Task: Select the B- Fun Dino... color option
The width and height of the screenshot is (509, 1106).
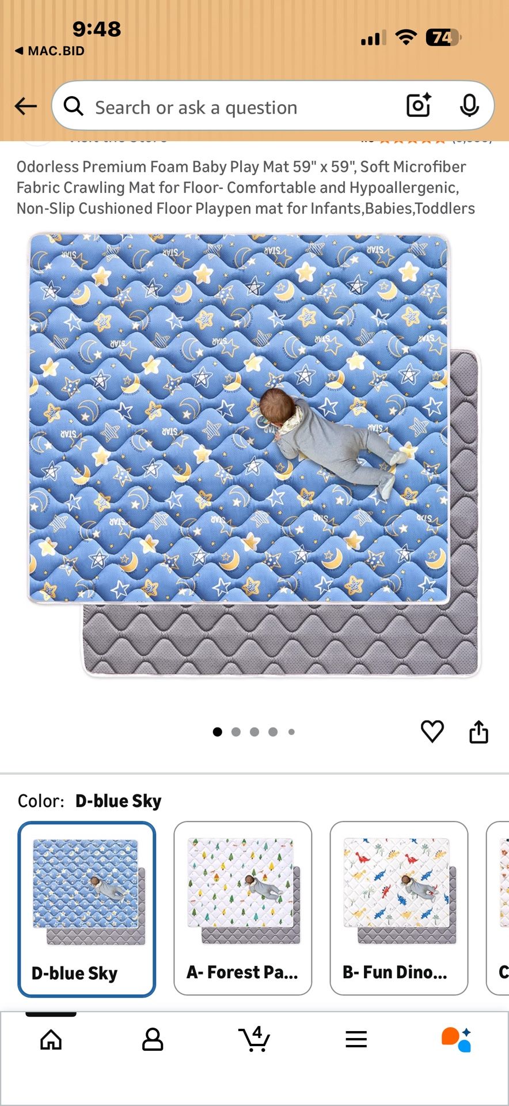Action: tap(399, 908)
